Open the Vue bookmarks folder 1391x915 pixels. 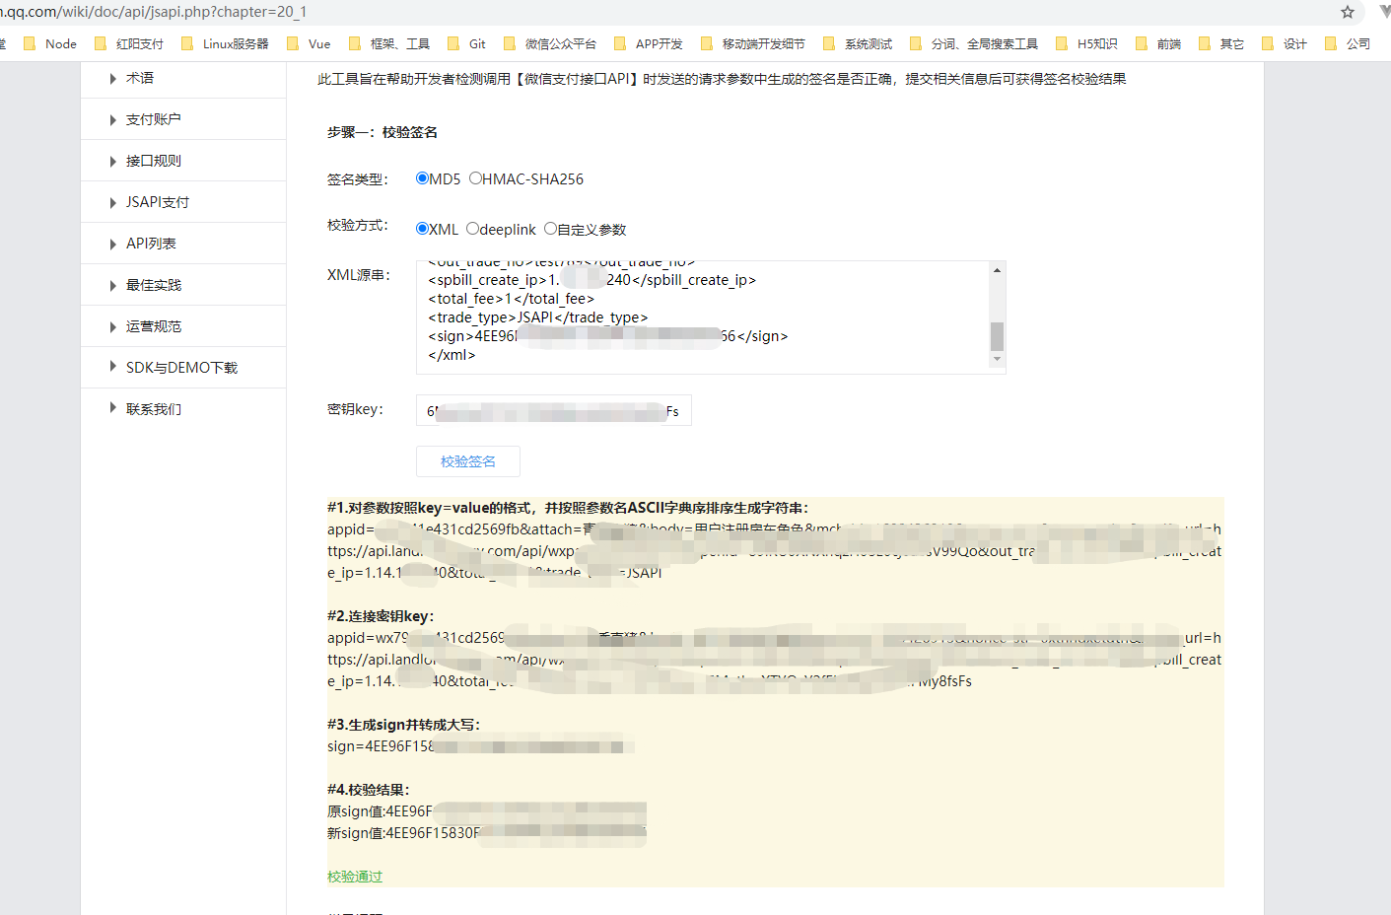[309, 43]
